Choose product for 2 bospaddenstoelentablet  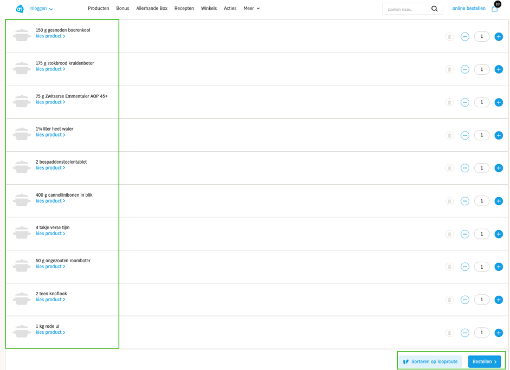tap(50, 168)
